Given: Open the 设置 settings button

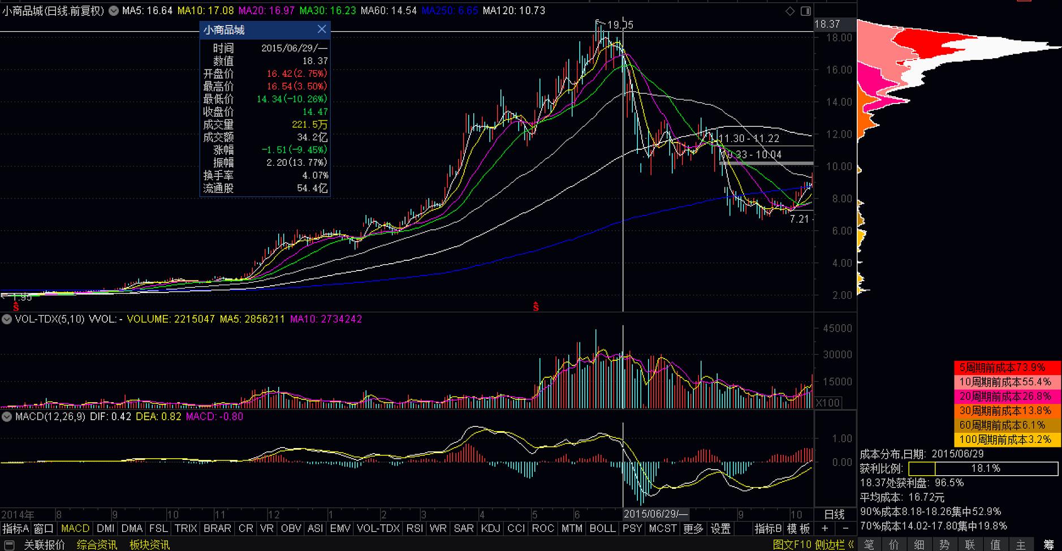Looking at the screenshot, I should (x=720, y=528).
